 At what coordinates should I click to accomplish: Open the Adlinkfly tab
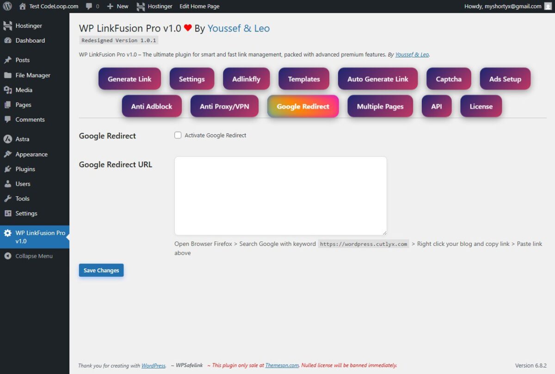[x=246, y=79]
